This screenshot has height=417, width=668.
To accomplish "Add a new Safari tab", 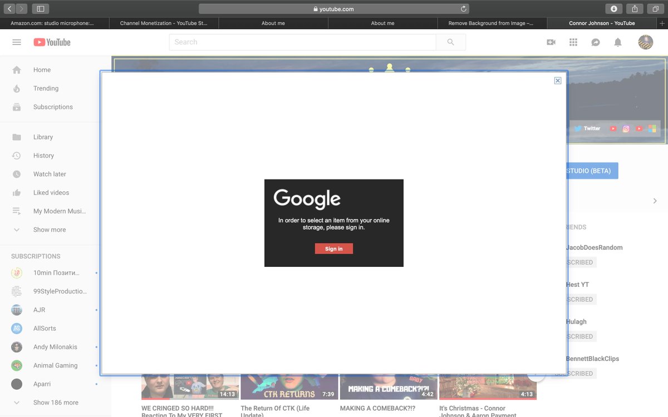I will tap(662, 23).
